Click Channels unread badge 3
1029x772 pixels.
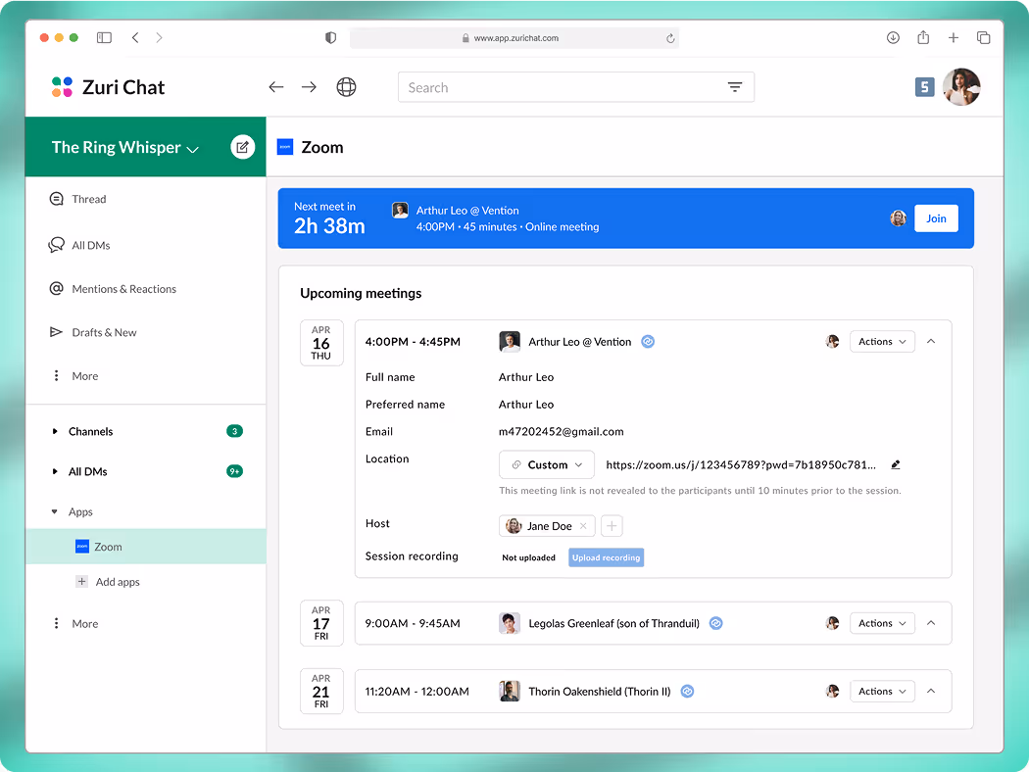tap(234, 431)
